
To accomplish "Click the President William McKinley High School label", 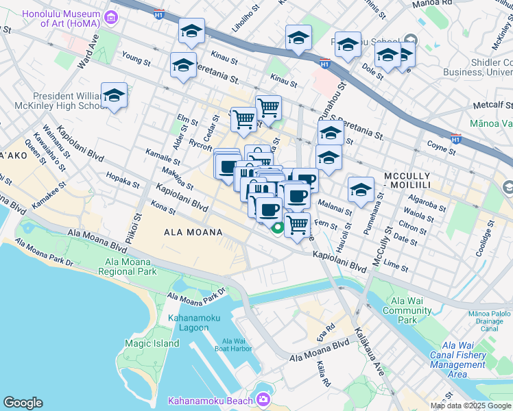I will (x=60, y=101).
